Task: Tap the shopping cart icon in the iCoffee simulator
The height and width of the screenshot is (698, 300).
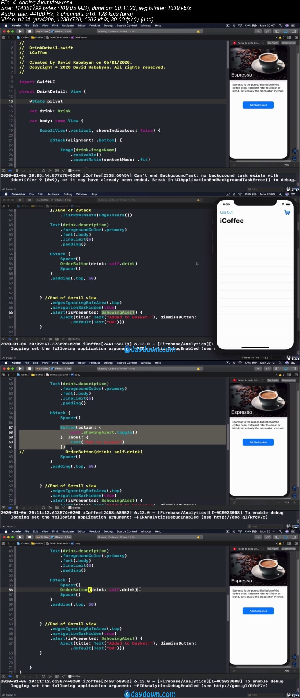Action: (287, 212)
